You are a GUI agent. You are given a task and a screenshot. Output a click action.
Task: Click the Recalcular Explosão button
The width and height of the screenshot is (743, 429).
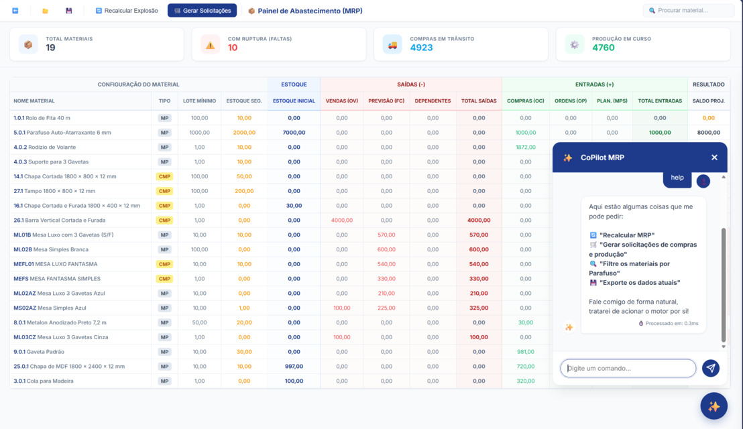click(x=127, y=11)
